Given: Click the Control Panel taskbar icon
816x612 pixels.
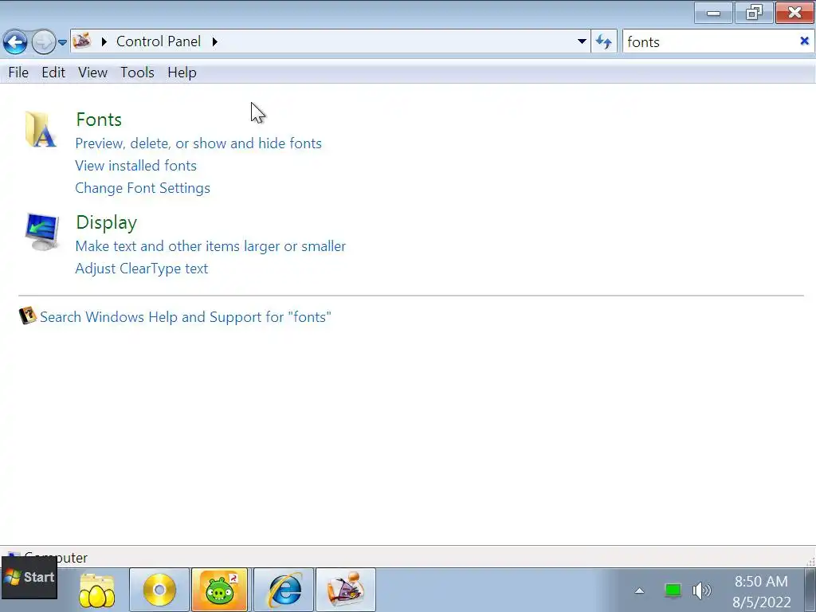Looking at the screenshot, I should pyautogui.click(x=346, y=590).
